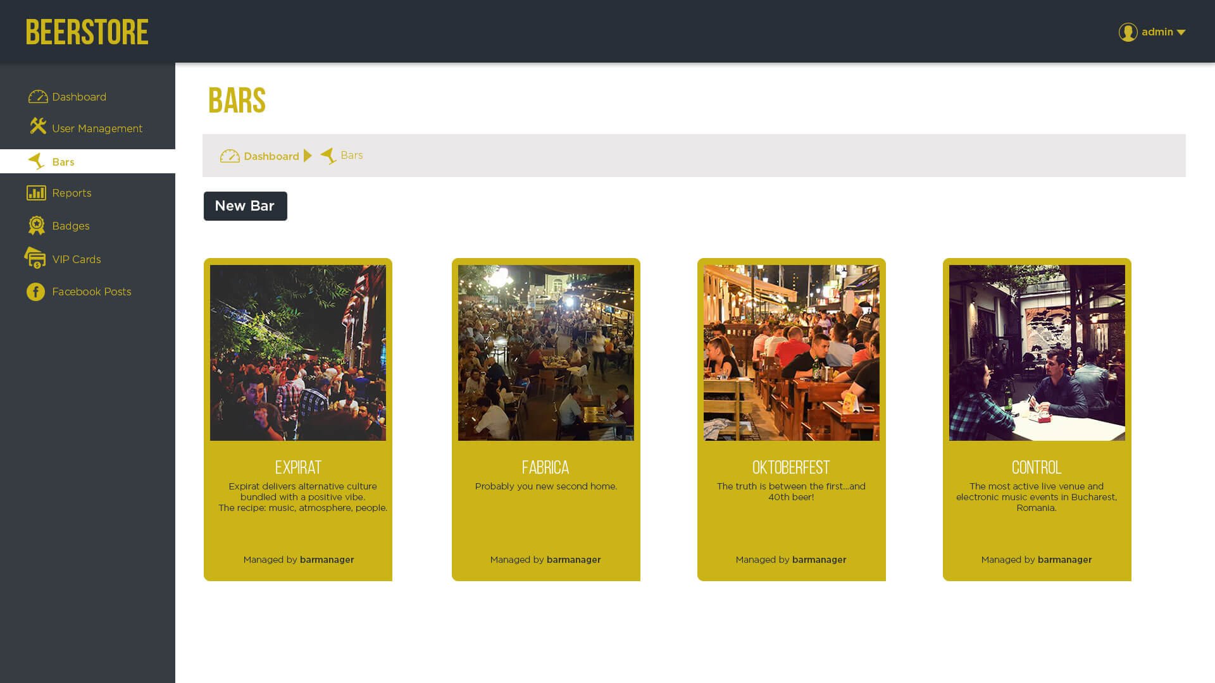Open the Expirat bar photo
This screenshot has width=1215, height=683.
tap(298, 353)
